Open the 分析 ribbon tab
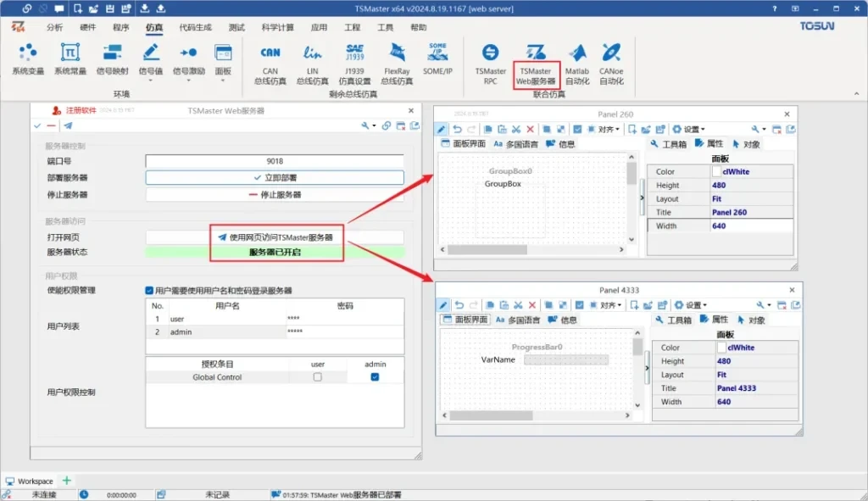The image size is (868, 501). [54, 27]
